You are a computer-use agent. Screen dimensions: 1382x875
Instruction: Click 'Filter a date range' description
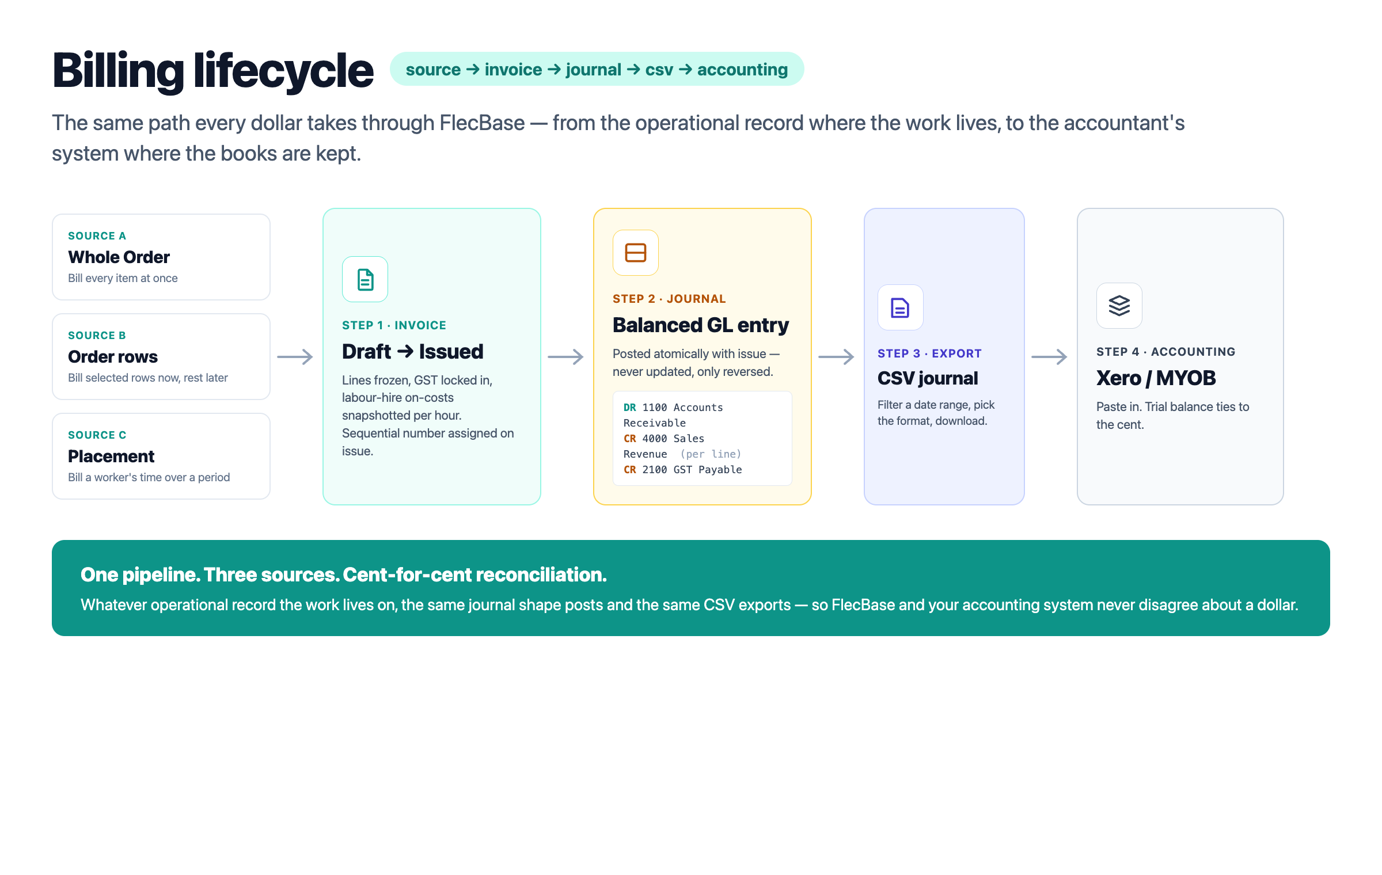pyautogui.click(x=936, y=413)
